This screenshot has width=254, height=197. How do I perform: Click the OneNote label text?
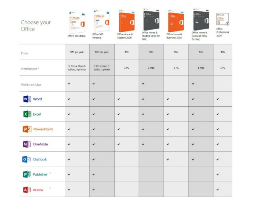coord(40,144)
